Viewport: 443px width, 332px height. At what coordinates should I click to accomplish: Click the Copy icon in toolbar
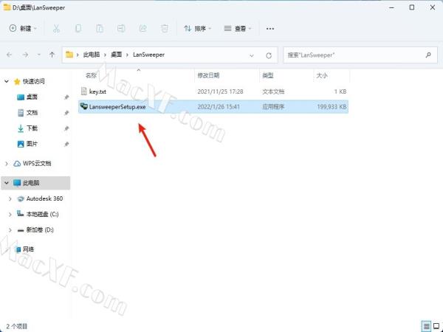(x=78, y=29)
